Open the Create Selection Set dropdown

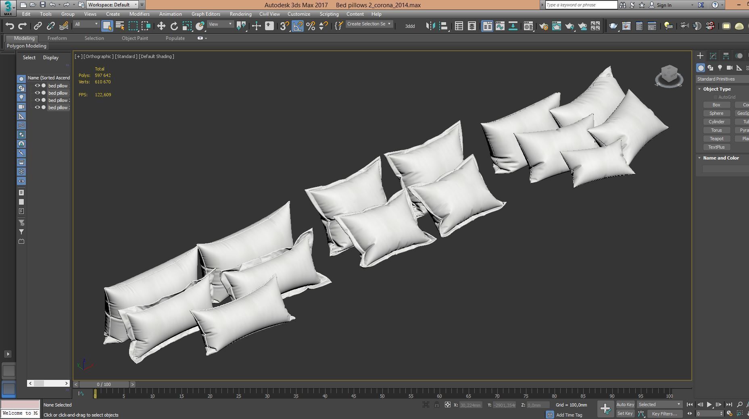coord(369,24)
